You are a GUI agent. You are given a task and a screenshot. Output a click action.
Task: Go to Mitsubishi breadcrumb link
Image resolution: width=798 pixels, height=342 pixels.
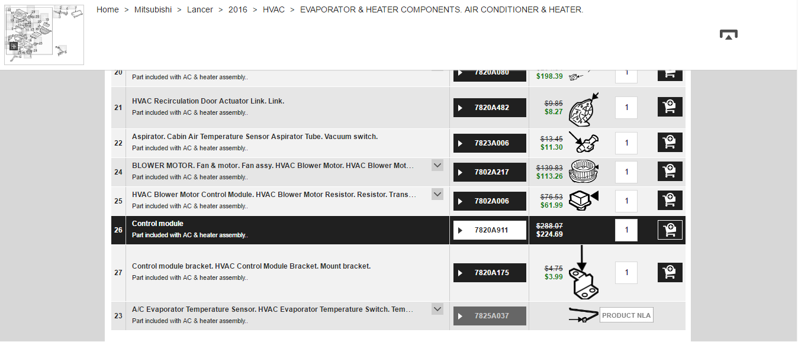(x=153, y=9)
